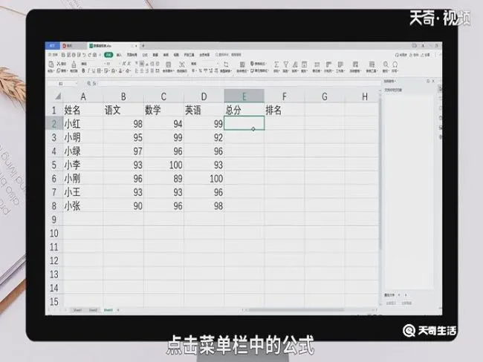Click the 89 cell in 小刚's row
The image size is (483, 362).
point(163,178)
